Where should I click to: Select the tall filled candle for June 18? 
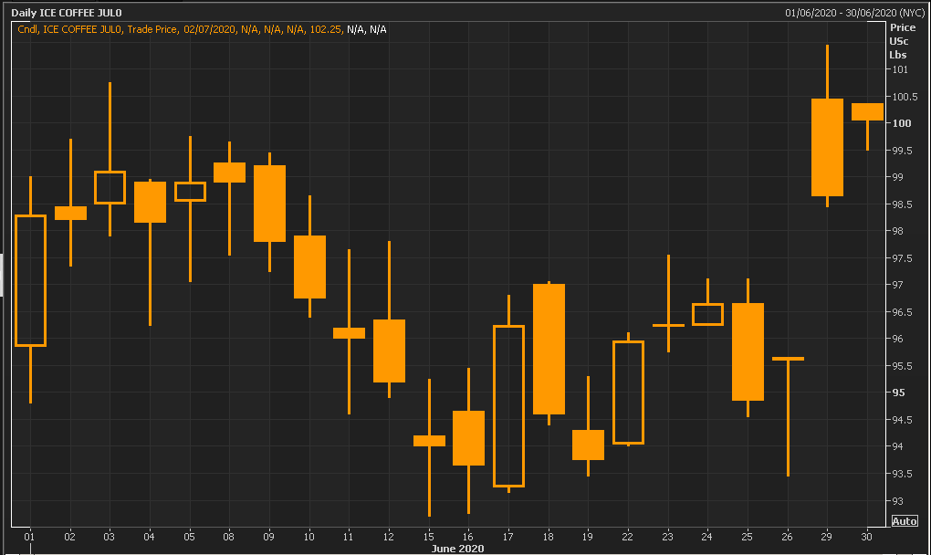point(549,349)
